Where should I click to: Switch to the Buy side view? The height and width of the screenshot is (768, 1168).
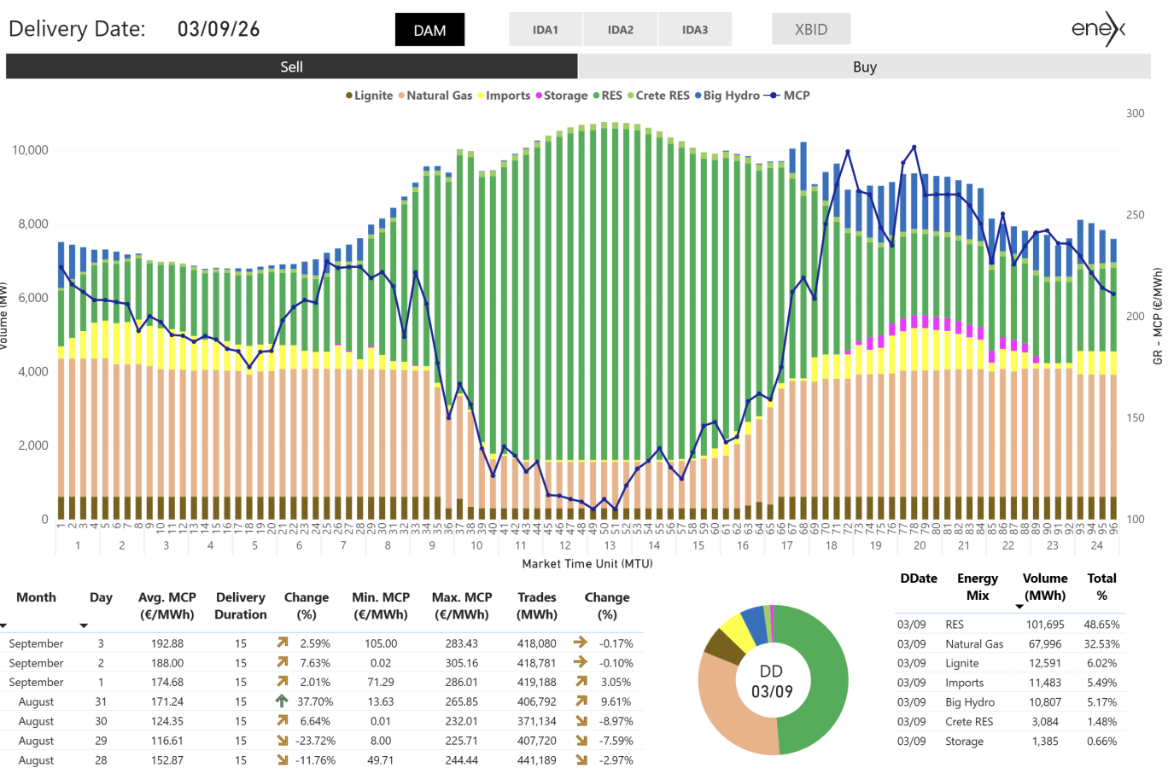point(865,67)
